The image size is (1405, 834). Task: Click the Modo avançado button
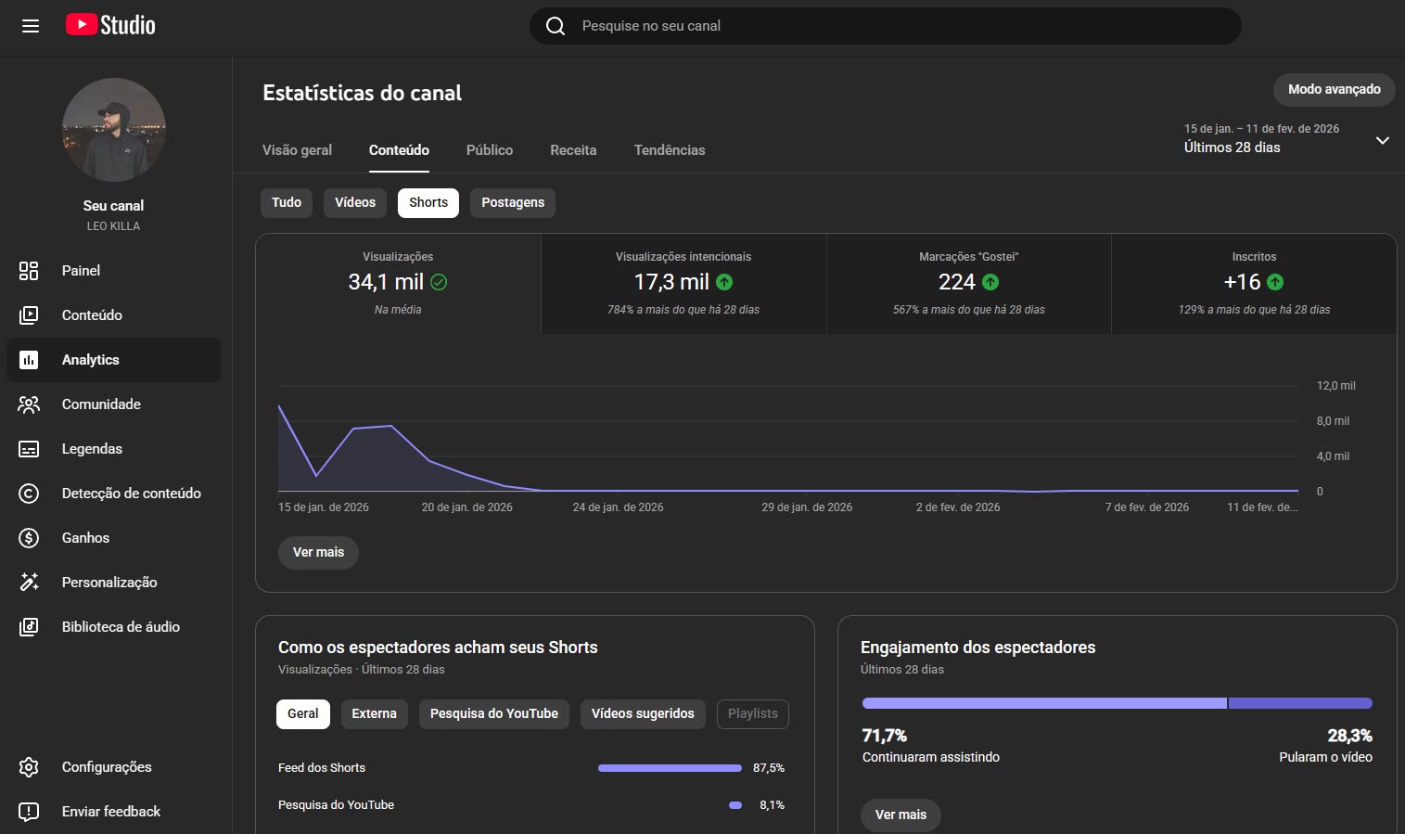coord(1335,90)
